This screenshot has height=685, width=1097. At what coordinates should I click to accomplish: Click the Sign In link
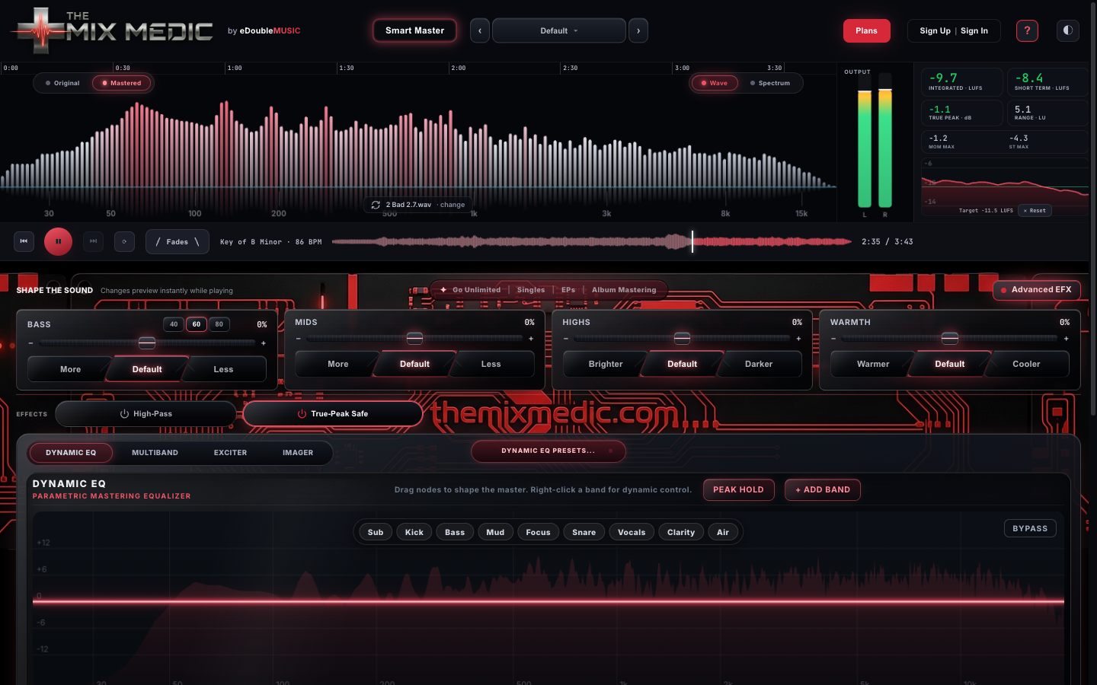[x=974, y=31]
